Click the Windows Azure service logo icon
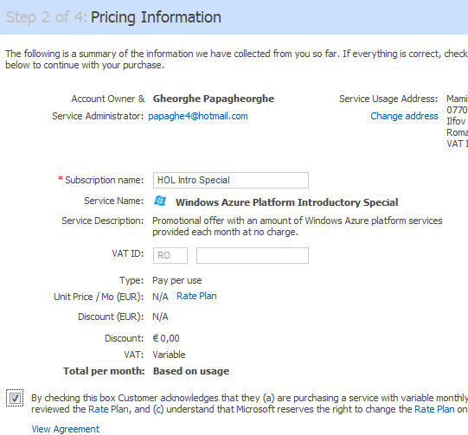Screen dimensions: 468x435 point(160,201)
